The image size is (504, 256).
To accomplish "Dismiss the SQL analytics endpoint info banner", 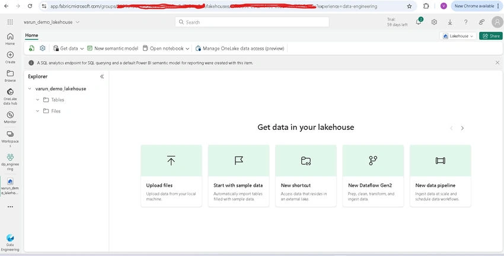I will [x=497, y=63].
